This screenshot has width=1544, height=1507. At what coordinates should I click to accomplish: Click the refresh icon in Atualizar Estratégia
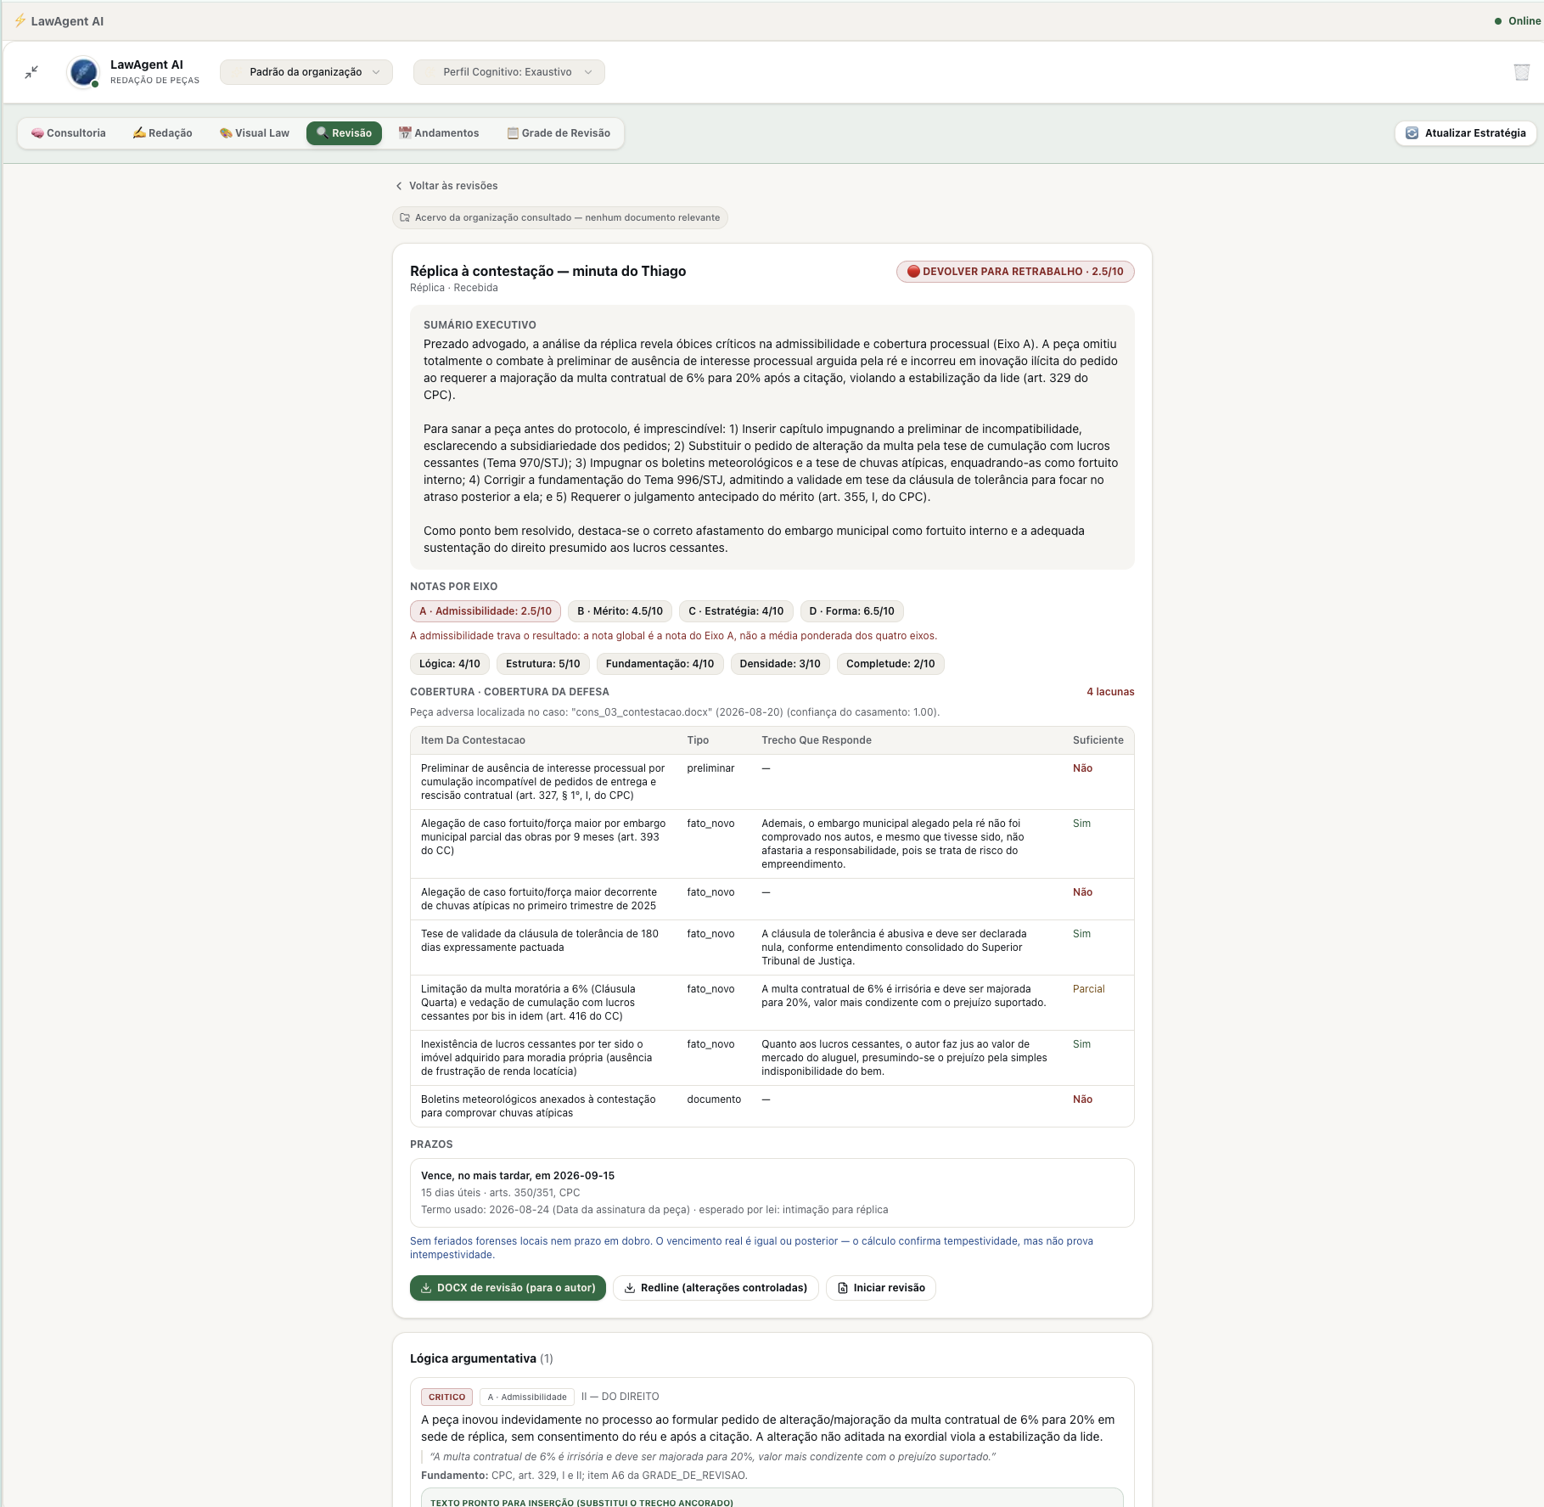[x=1412, y=133]
